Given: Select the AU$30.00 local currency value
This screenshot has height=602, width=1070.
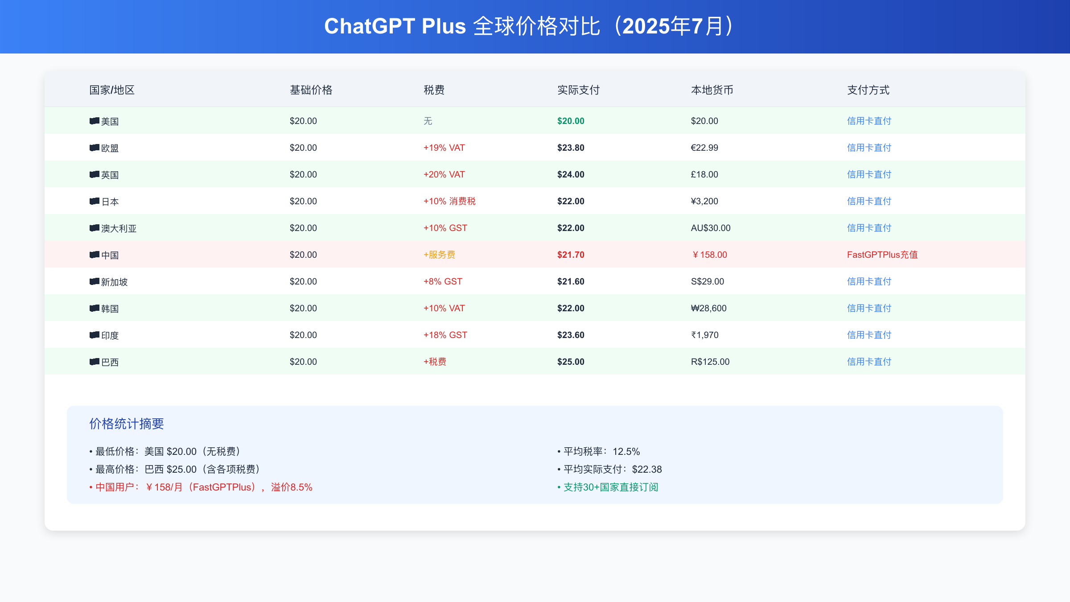Looking at the screenshot, I should pos(711,228).
